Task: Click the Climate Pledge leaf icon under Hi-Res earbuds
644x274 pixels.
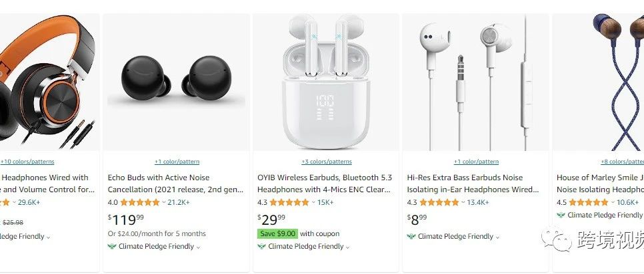Action: pyautogui.click(x=411, y=236)
